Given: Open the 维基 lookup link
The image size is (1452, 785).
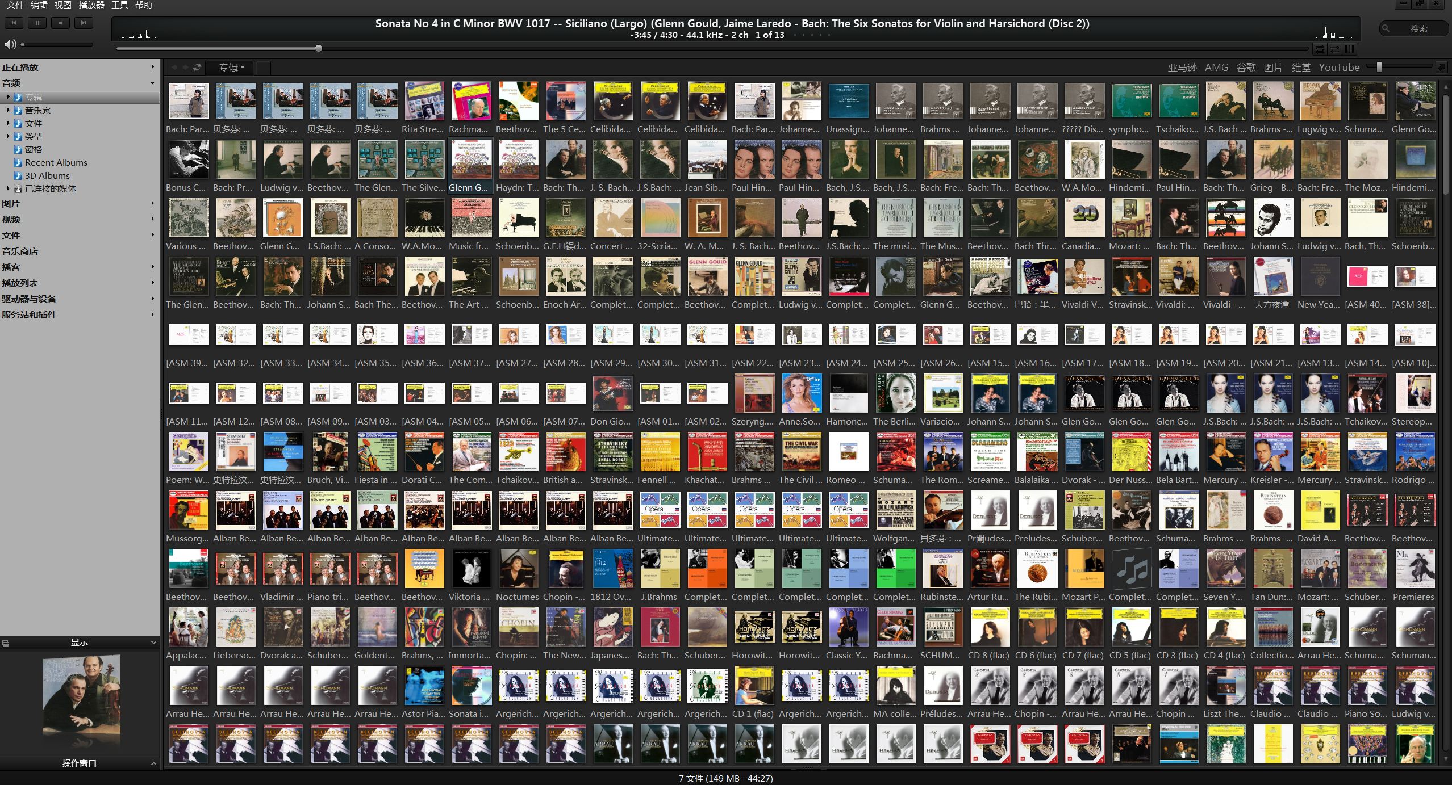Looking at the screenshot, I should coord(1301,68).
